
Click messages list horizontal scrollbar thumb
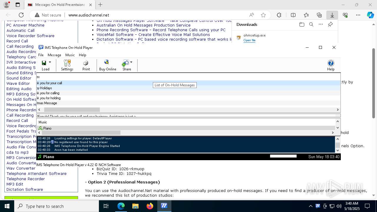click(72, 110)
